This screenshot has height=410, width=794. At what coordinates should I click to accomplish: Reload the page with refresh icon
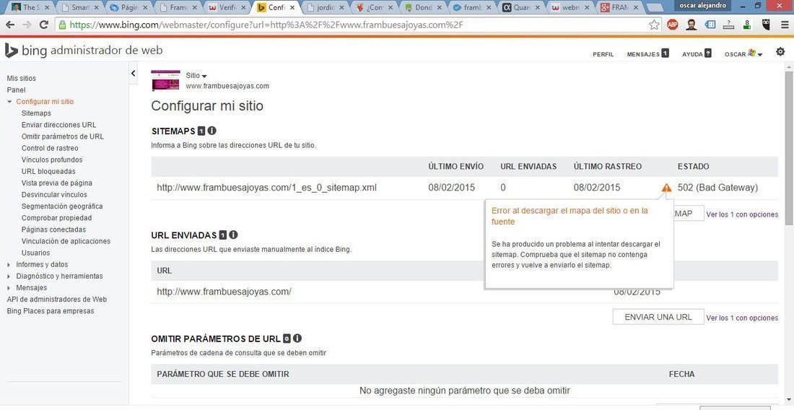[44, 25]
